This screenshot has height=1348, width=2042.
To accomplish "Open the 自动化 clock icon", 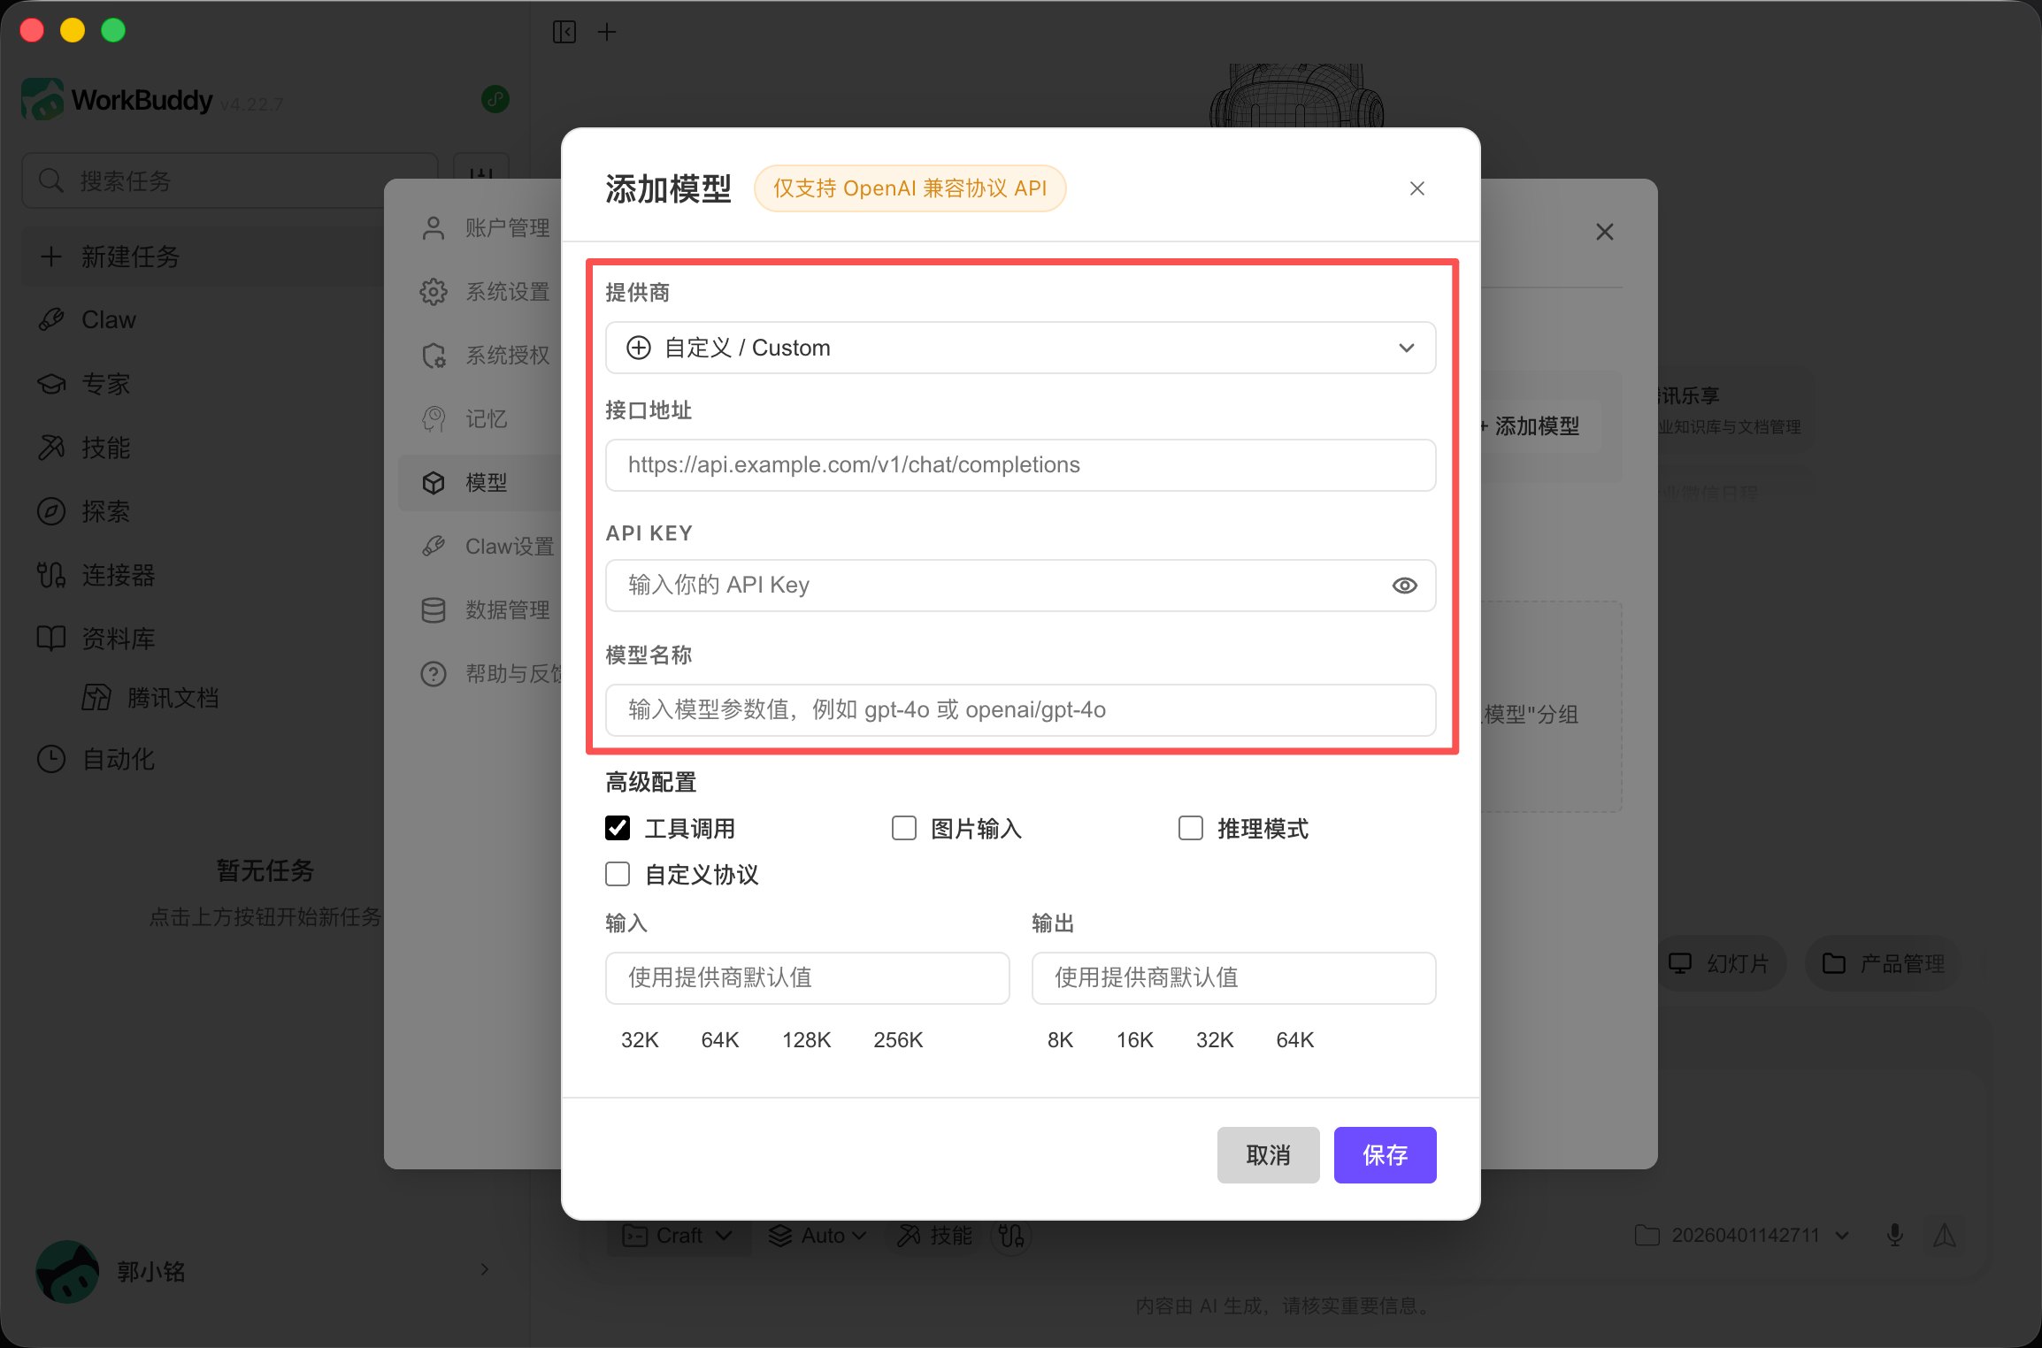I will [51, 759].
